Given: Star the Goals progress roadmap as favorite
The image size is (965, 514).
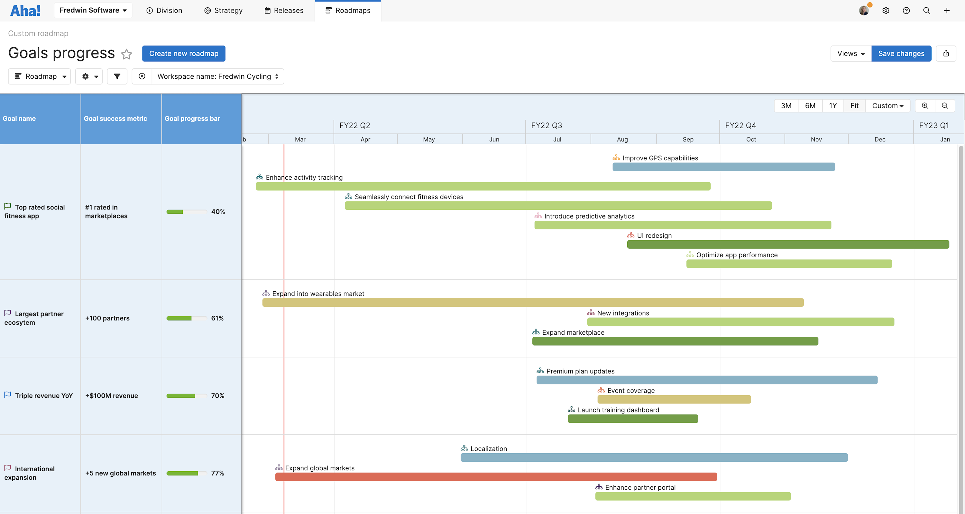Looking at the screenshot, I should [126, 55].
